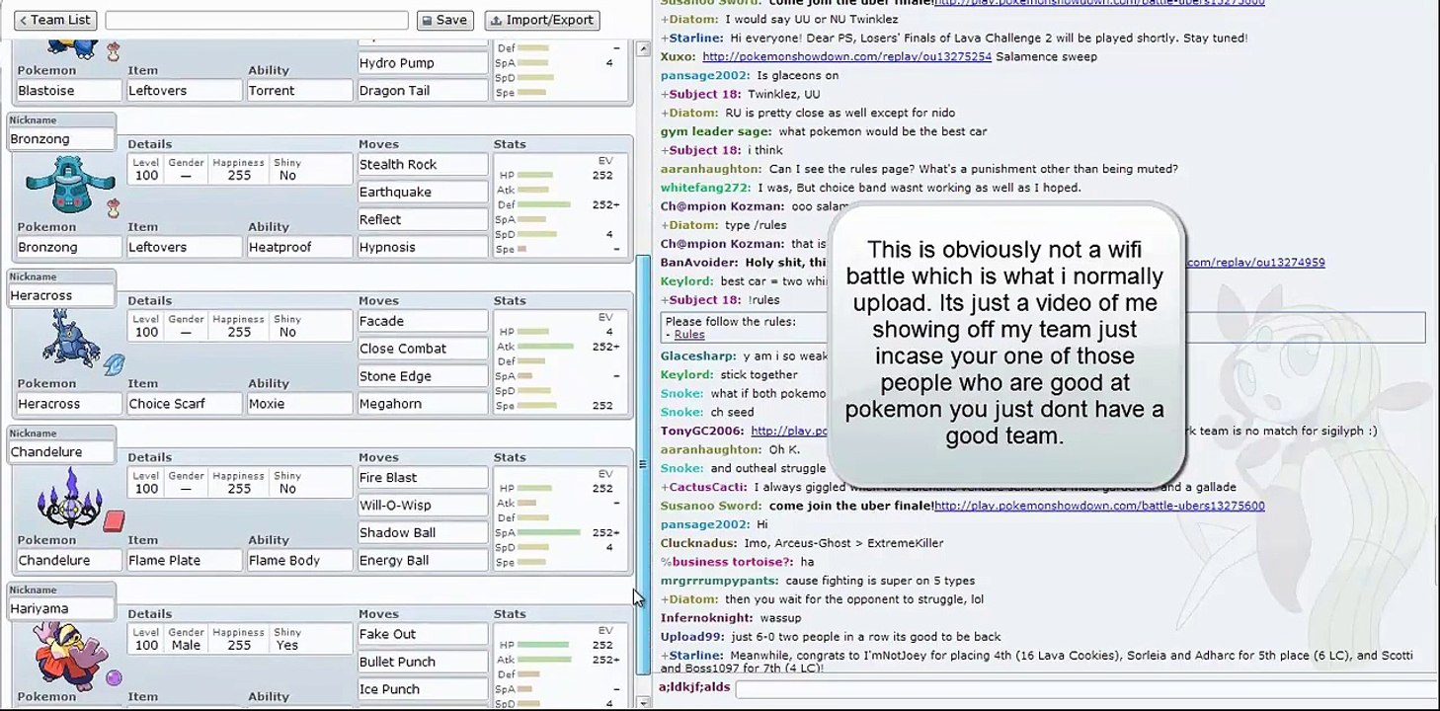Click the teambuilder vertical scrollbar
1440x711 pixels.
click(x=643, y=464)
